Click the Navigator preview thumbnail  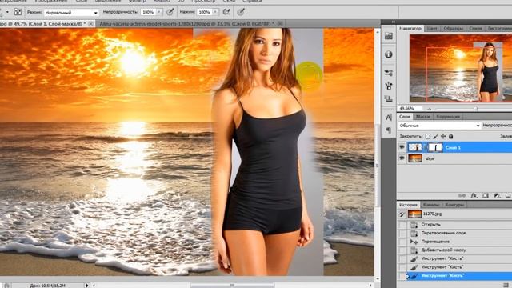coord(461,68)
